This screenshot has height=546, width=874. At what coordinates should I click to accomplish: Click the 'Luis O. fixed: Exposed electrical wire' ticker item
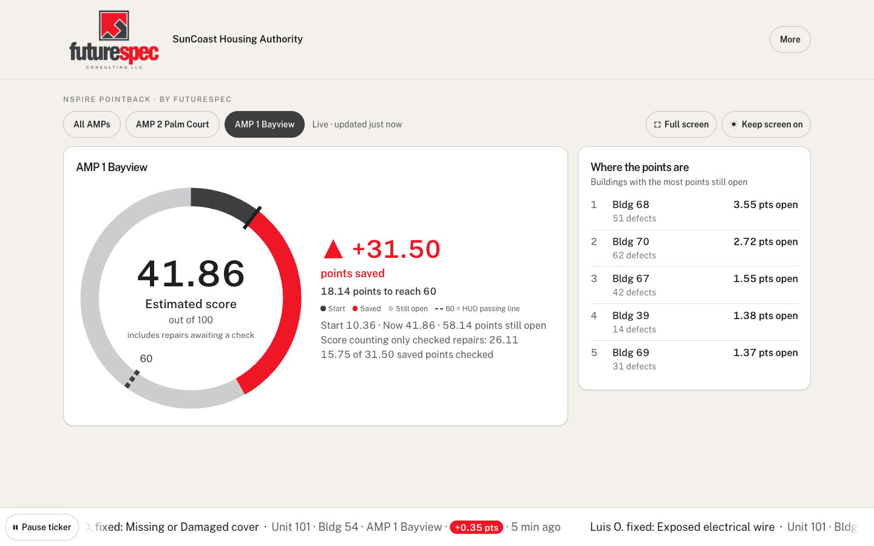682,527
